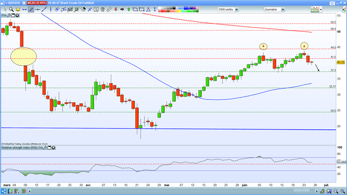Click the 55,444 RSI value tag
The height and width of the screenshot is (195, 347).
[341, 162]
